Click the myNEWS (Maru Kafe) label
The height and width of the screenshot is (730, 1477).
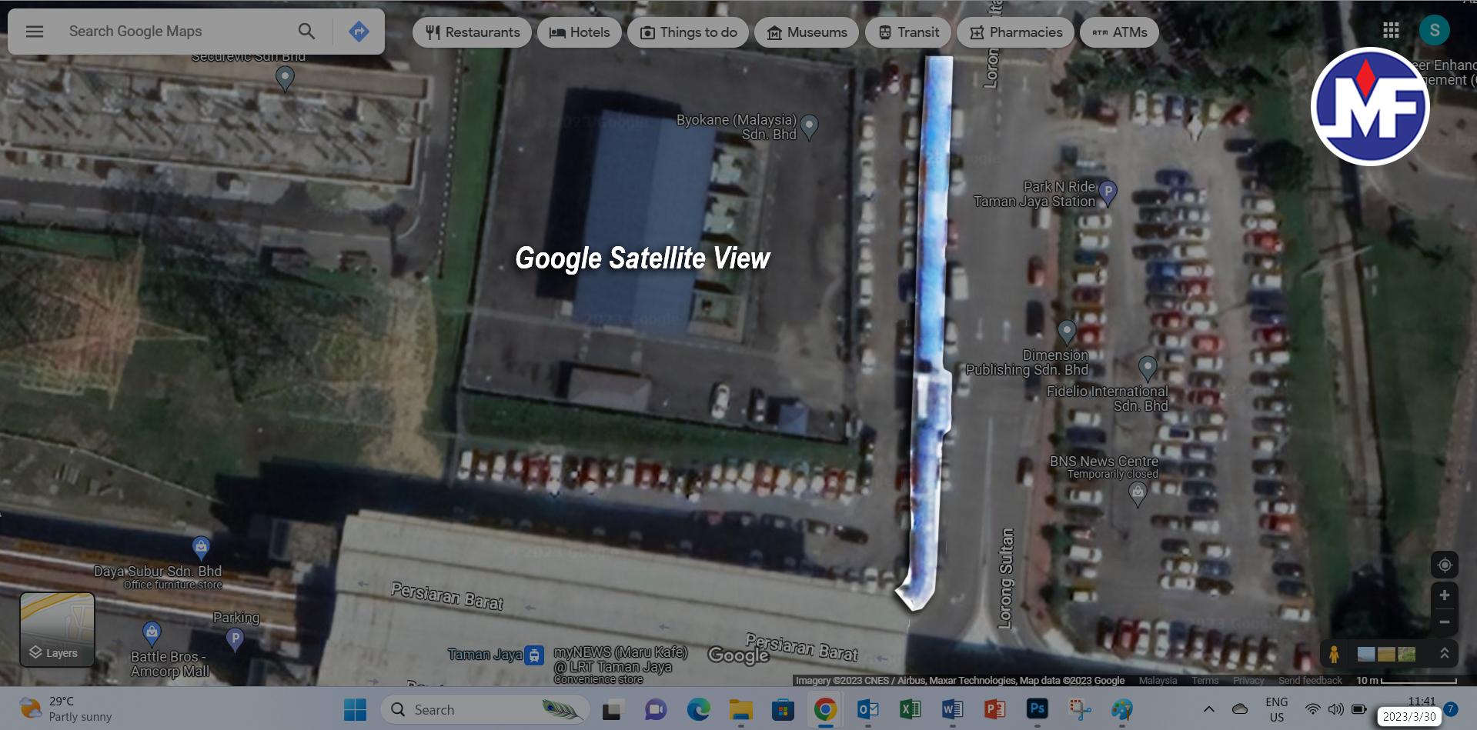(620, 660)
